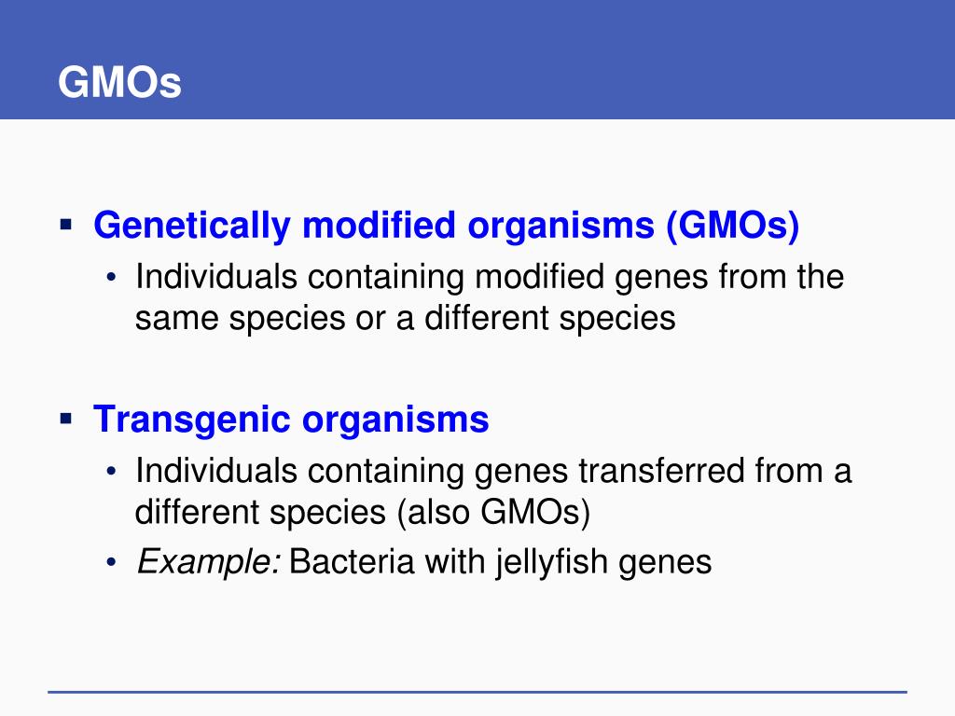Click the Transgenic organisms heading
The width and height of the screenshot is (955, 716).
pyautogui.click(x=291, y=420)
